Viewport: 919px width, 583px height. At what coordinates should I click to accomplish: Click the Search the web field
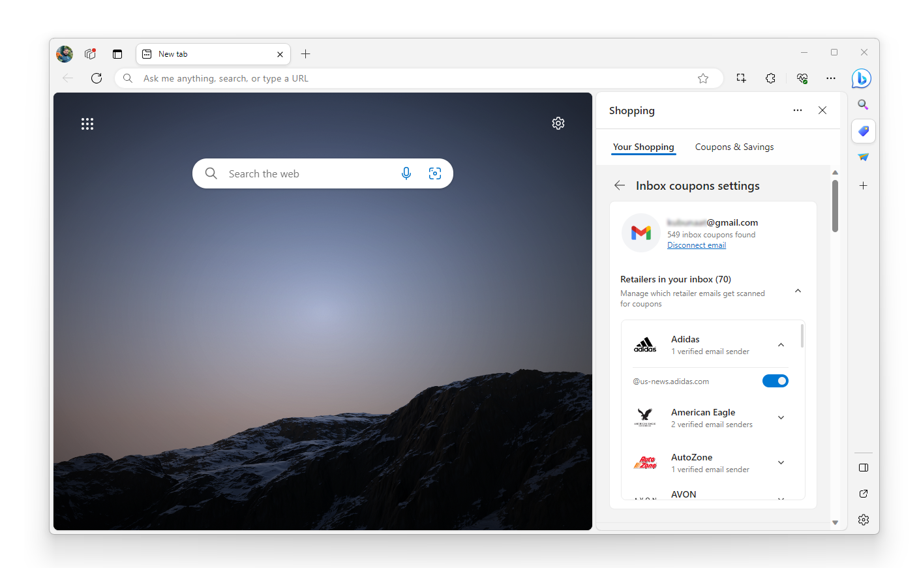point(307,174)
